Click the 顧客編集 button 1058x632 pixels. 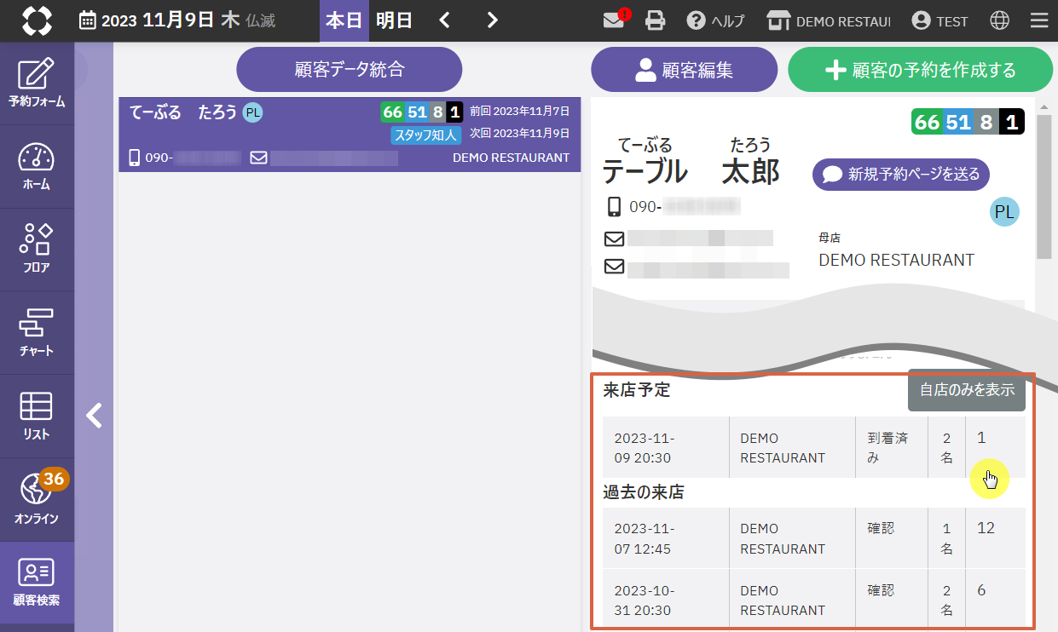pos(684,70)
